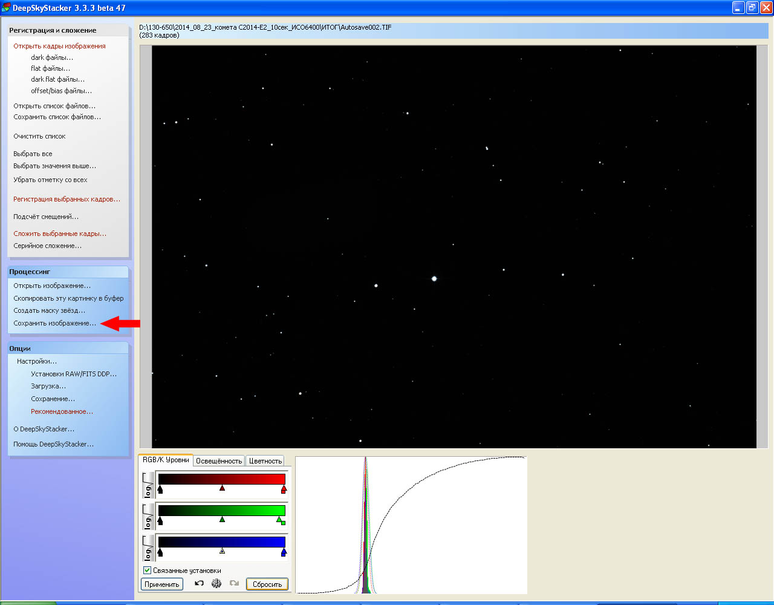Click the log curve button for the green channel
The width and height of the screenshot is (774, 605).
tap(148, 516)
